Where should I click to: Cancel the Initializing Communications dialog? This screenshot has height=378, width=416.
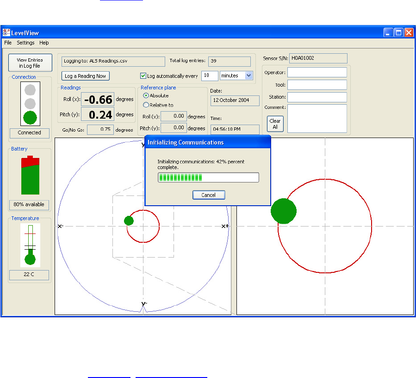pos(209,195)
